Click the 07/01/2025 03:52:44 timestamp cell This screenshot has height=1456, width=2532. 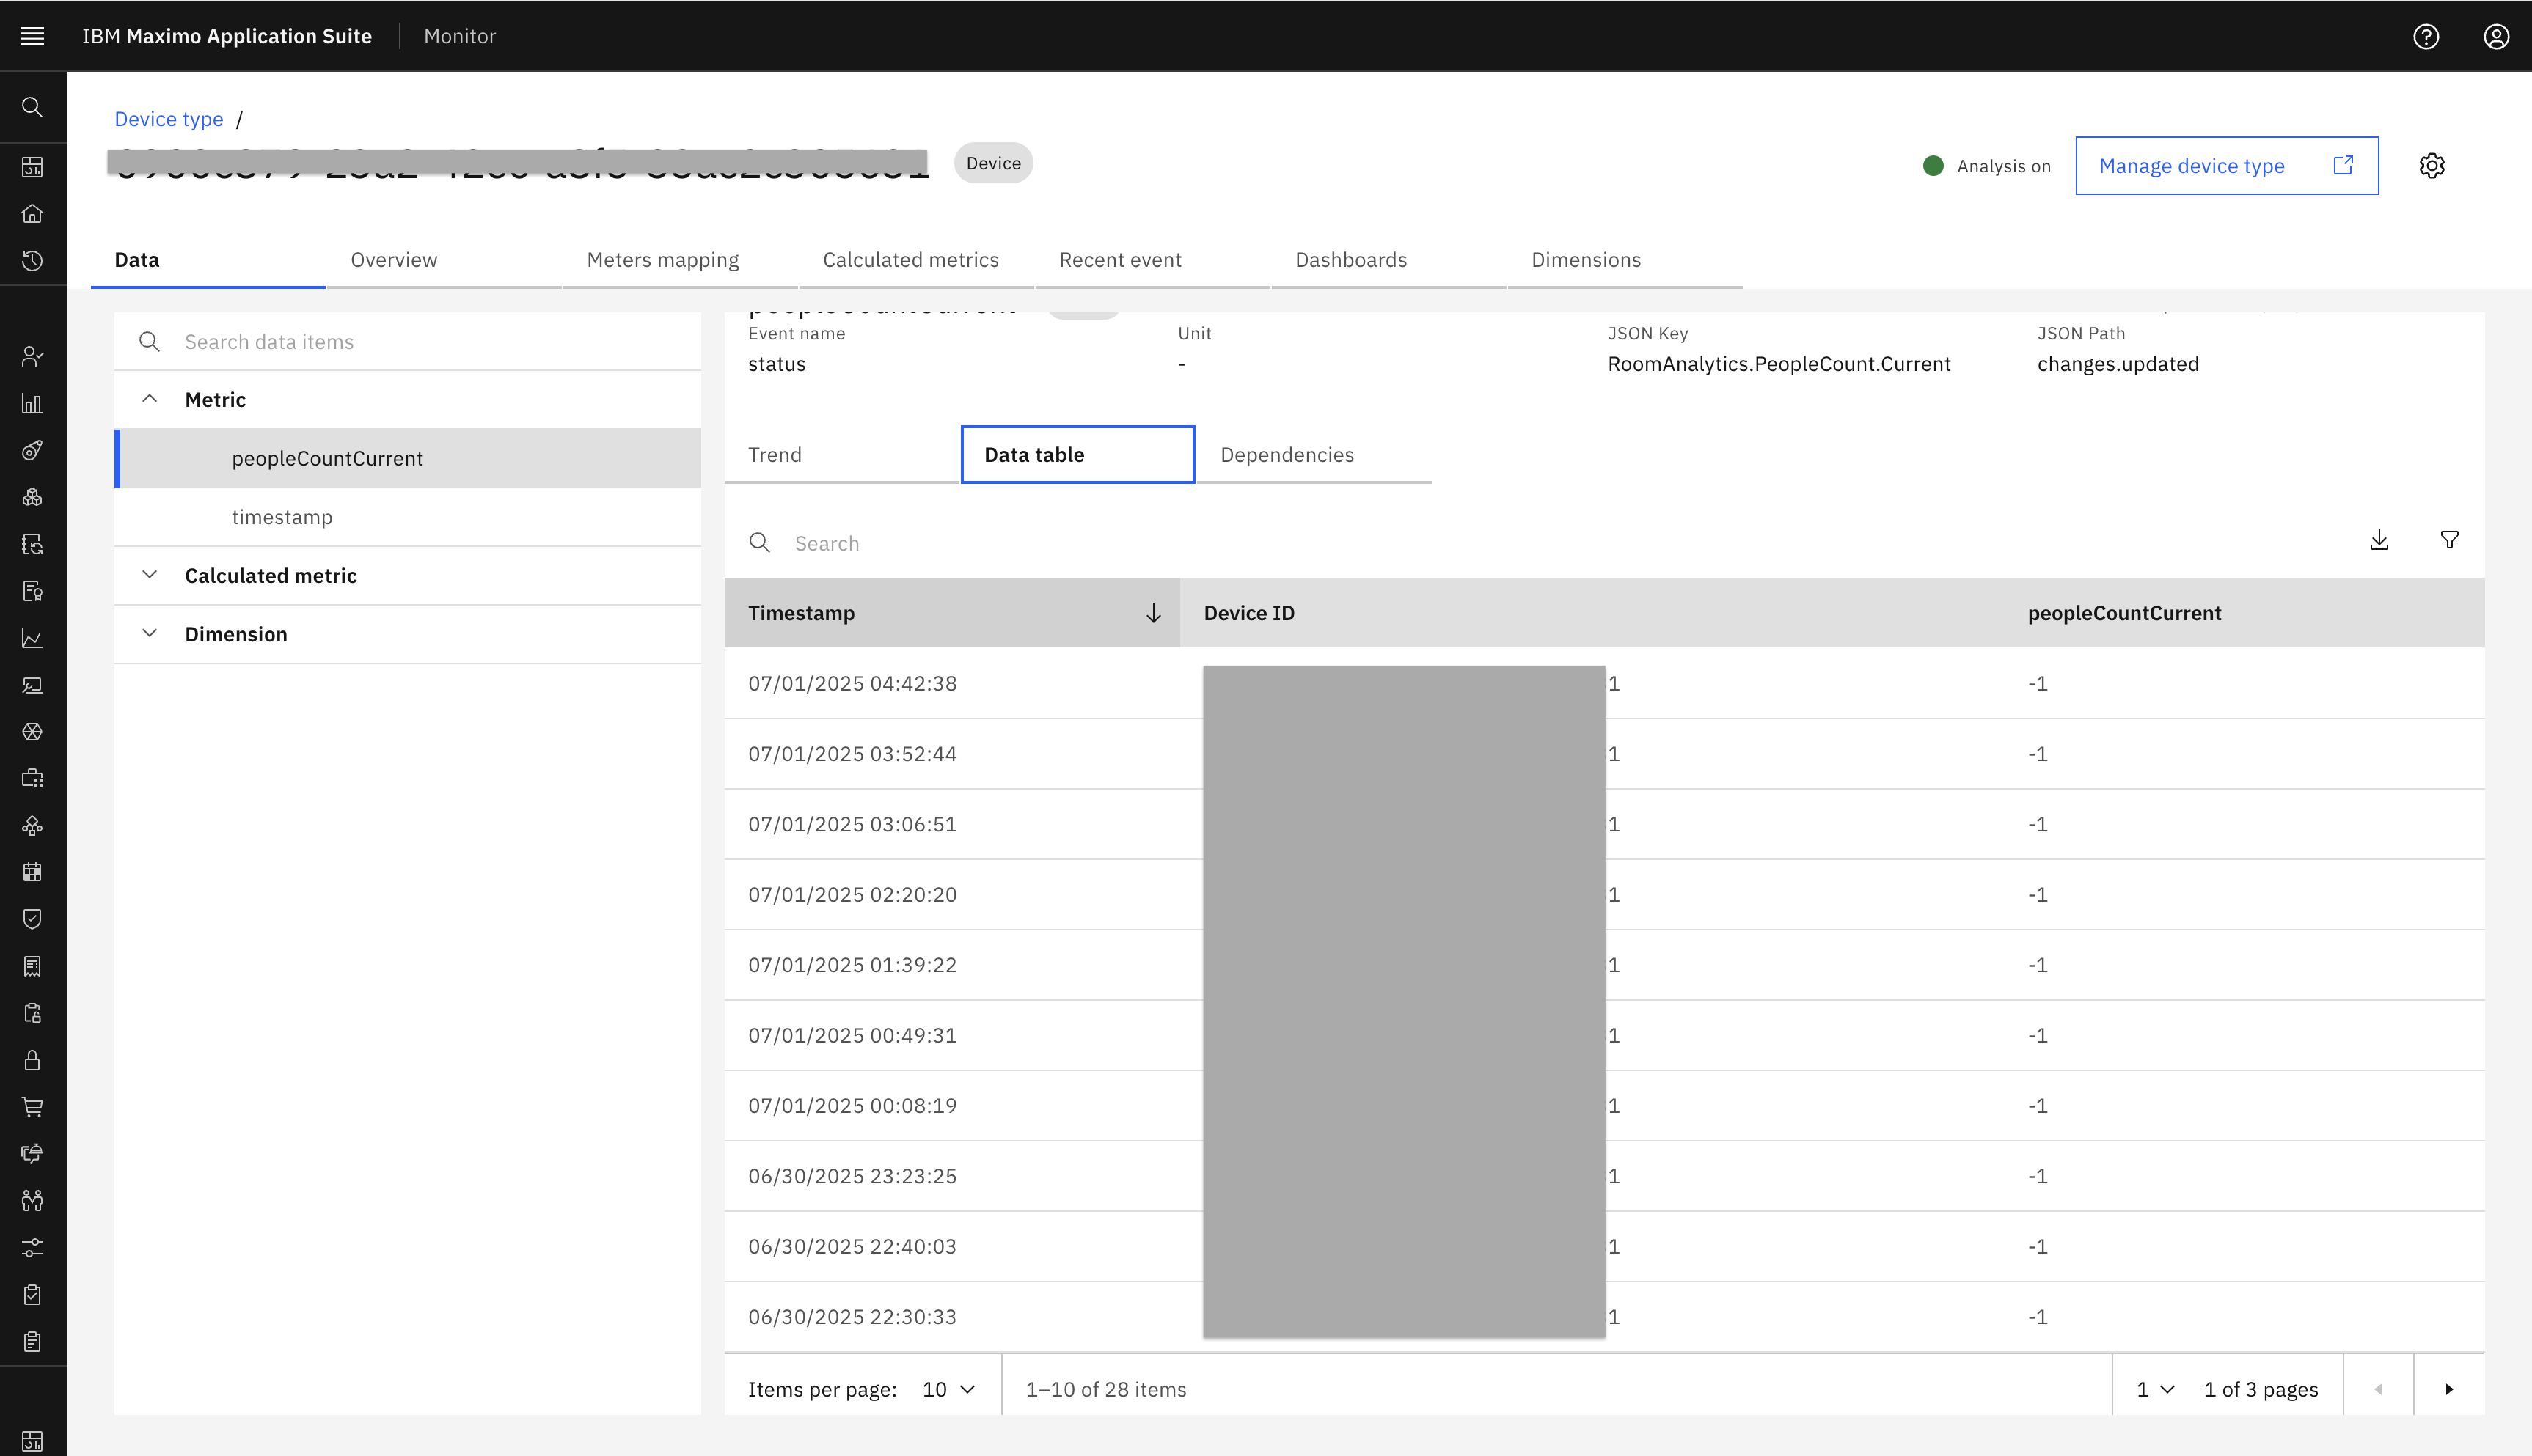click(852, 753)
